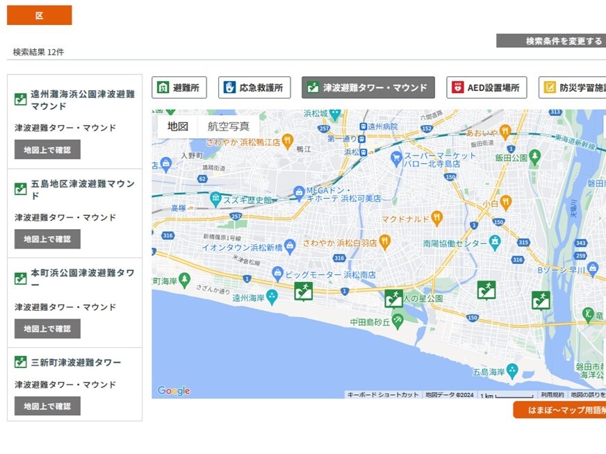This screenshot has width=606, height=454.
Task: Click the icon beside 五島地区津波避難マウンド
Action: click(20, 189)
